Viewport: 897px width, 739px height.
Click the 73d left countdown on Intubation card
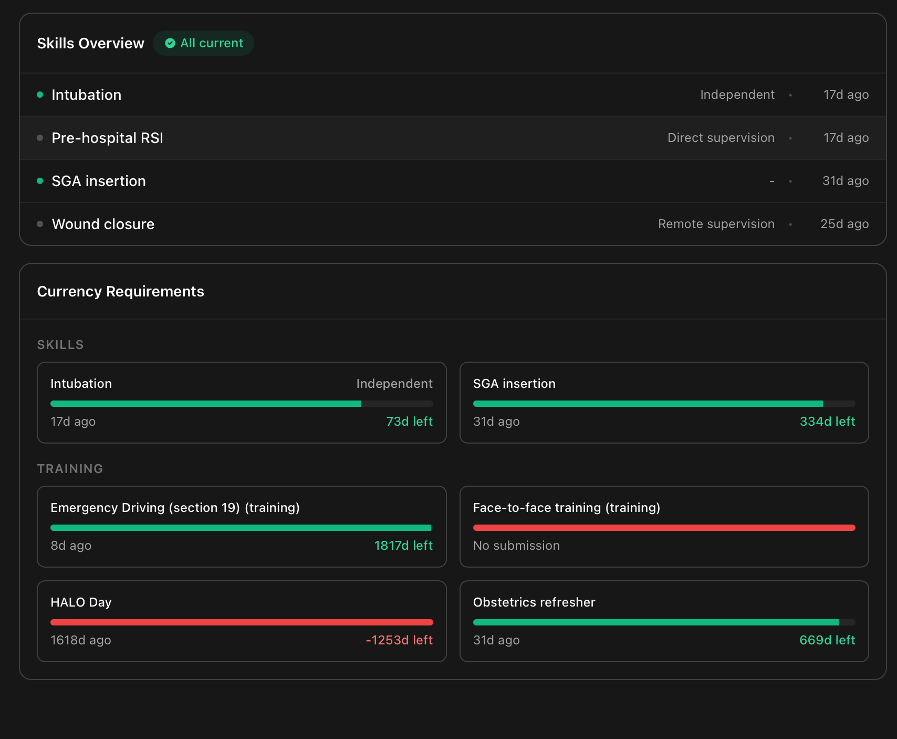point(409,421)
